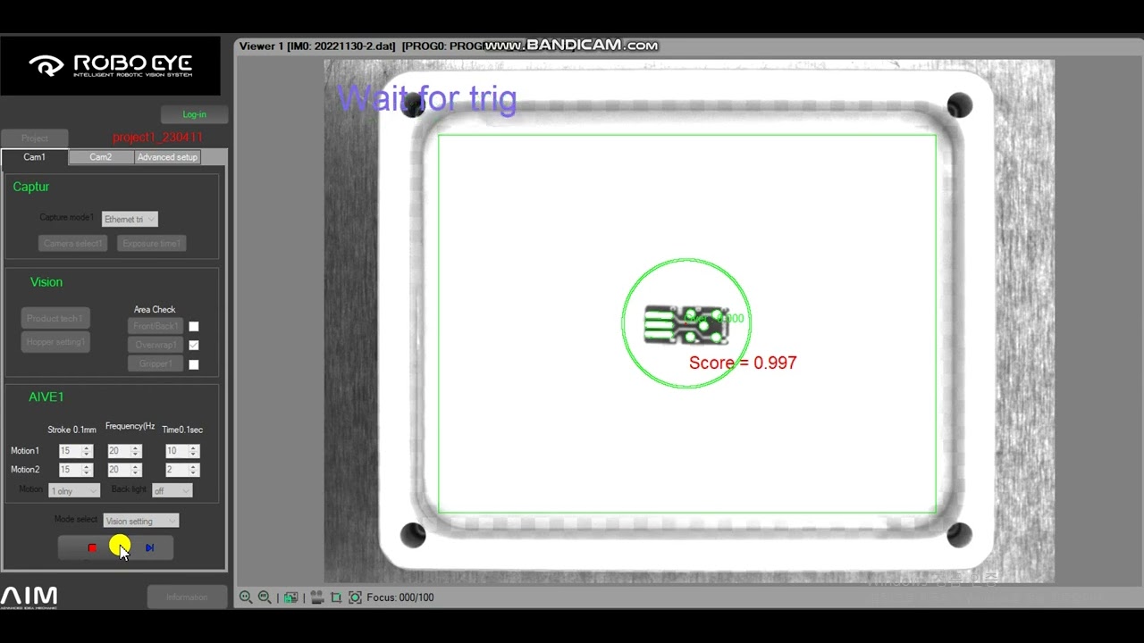Open the Mode select dropdown
Image resolution: width=1144 pixels, height=643 pixels.
coord(141,521)
